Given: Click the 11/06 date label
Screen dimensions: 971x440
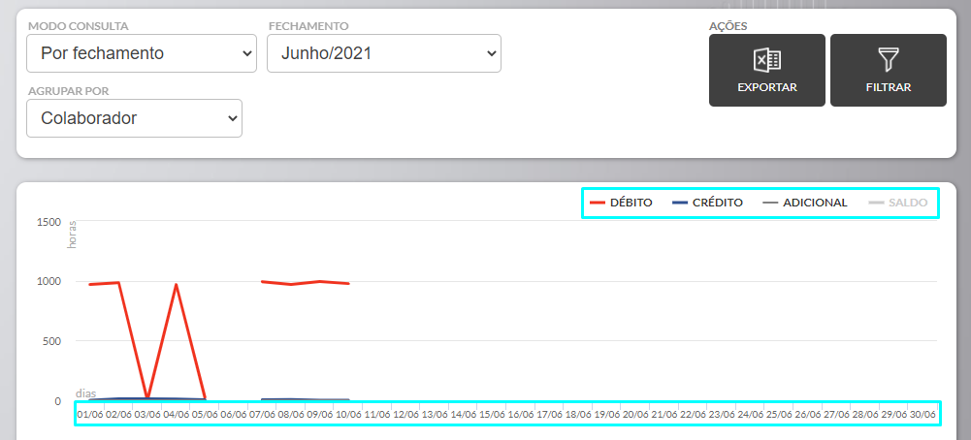Looking at the screenshot, I should pos(377,414).
